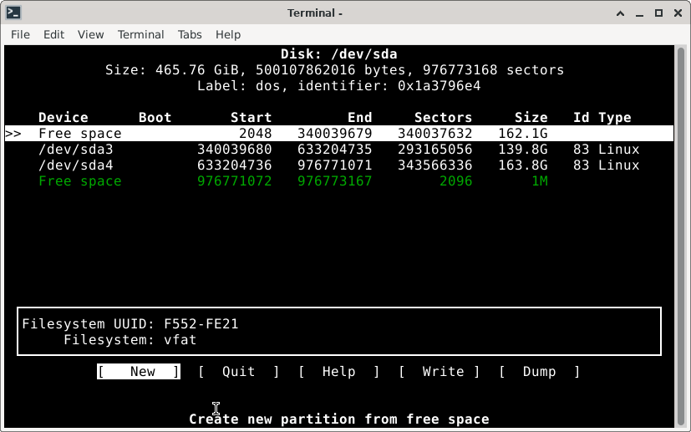Open the View menu
Image resolution: width=691 pixels, height=432 pixels.
[x=90, y=34]
